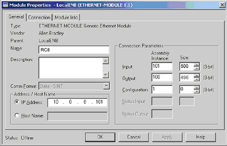This screenshot has height=146, width=227.
Task: Click the Name field containing RC8
Action: tap(74, 50)
